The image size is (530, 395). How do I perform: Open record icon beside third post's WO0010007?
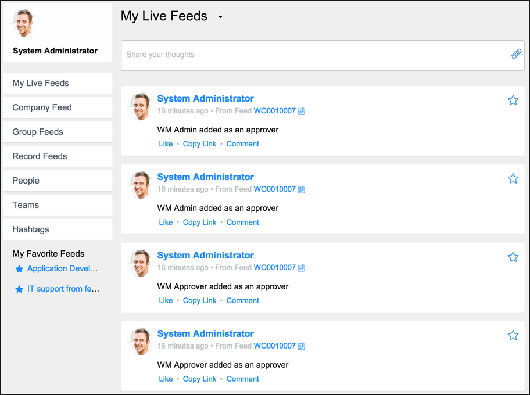tap(301, 268)
